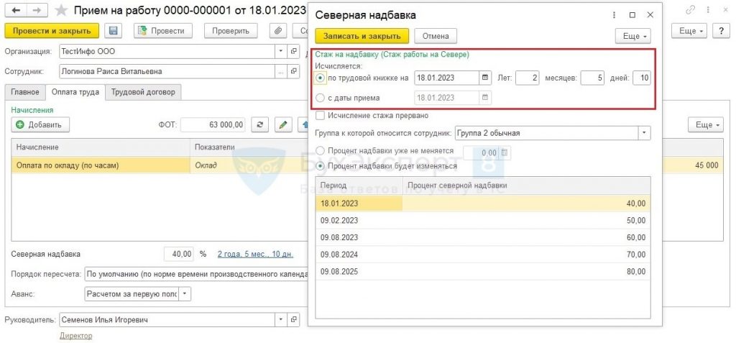Click the Провести button
This screenshot has width=736, height=343.
(163, 31)
